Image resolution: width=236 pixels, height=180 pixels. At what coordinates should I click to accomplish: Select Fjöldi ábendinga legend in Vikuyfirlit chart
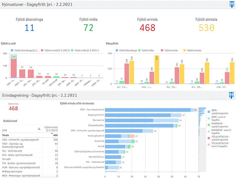pos(127,50)
